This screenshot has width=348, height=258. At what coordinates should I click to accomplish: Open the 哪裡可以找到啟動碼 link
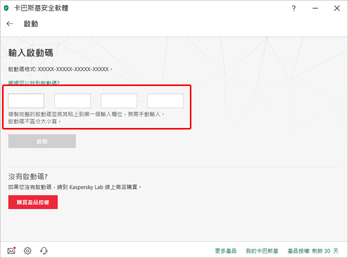coord(34,82)
